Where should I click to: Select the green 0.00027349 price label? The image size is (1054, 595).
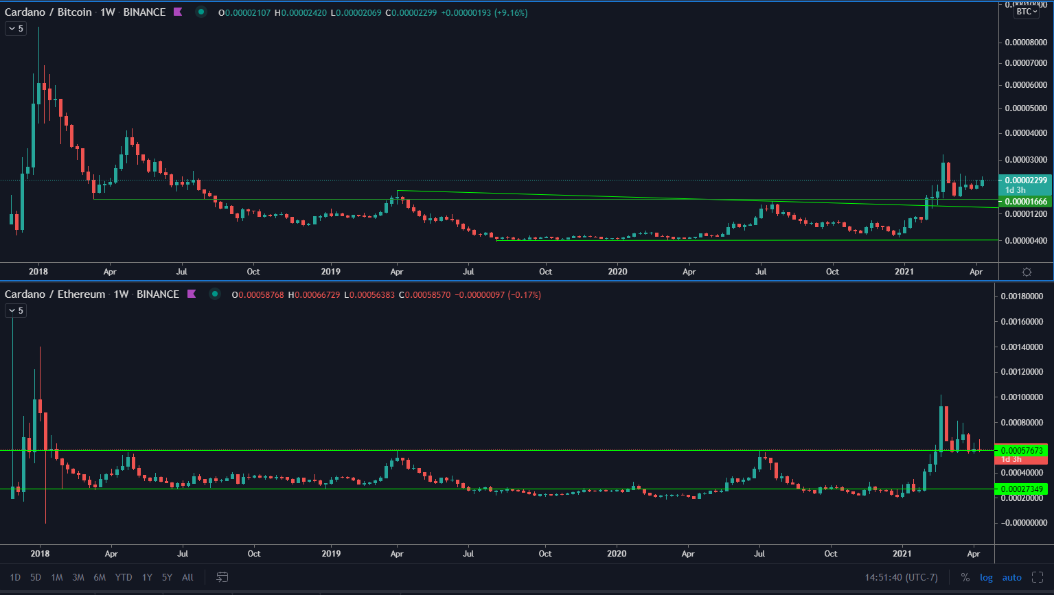[x=1020, y=489]
